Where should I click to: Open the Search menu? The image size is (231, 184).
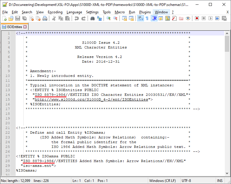(27, 12)
